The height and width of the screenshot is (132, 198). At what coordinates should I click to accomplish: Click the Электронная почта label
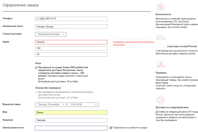pyautogui.click(x=13, y=128)
